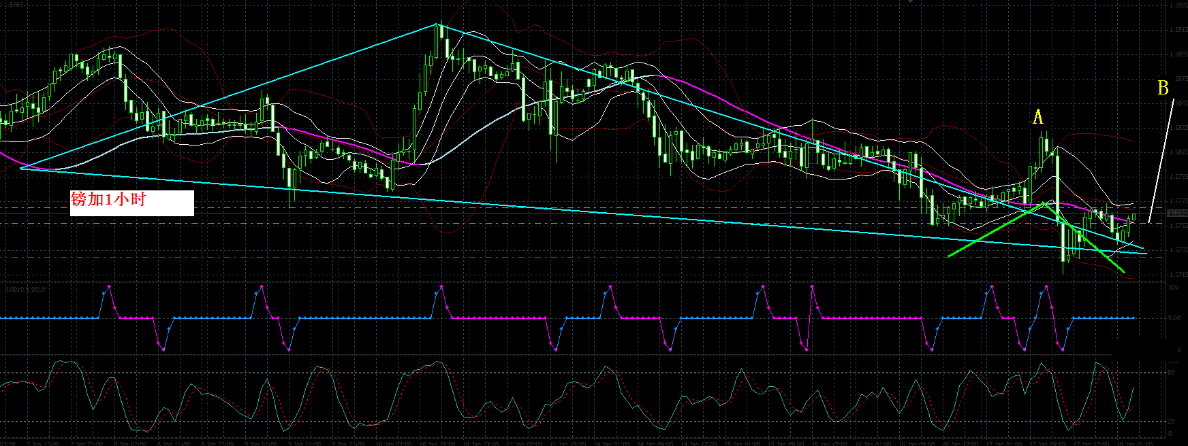The image size is (1188, 446).
Task: Click the highlighted current price tag on price scale
Action: 1178,213
